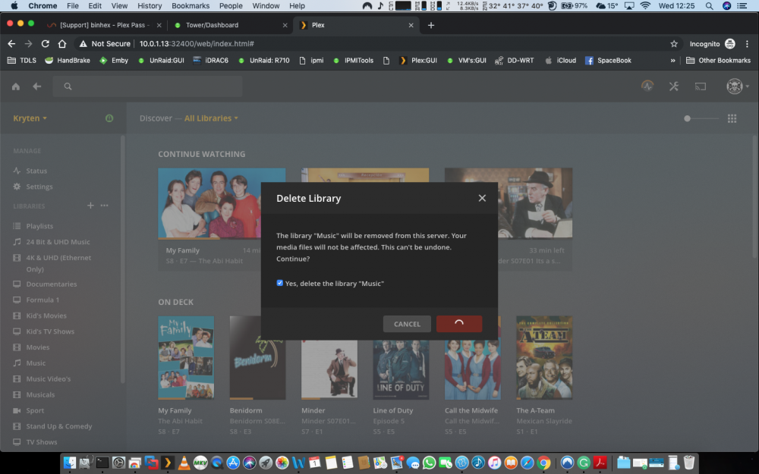Expand the Kryten server dropdown
Viewport: 759px width, 474px height.
(x=30, y=118)
